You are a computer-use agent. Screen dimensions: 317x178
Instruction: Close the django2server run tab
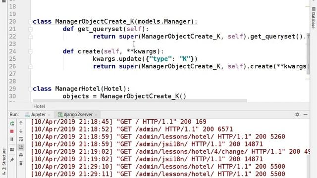pyautogui.click(x=96, y=115)
